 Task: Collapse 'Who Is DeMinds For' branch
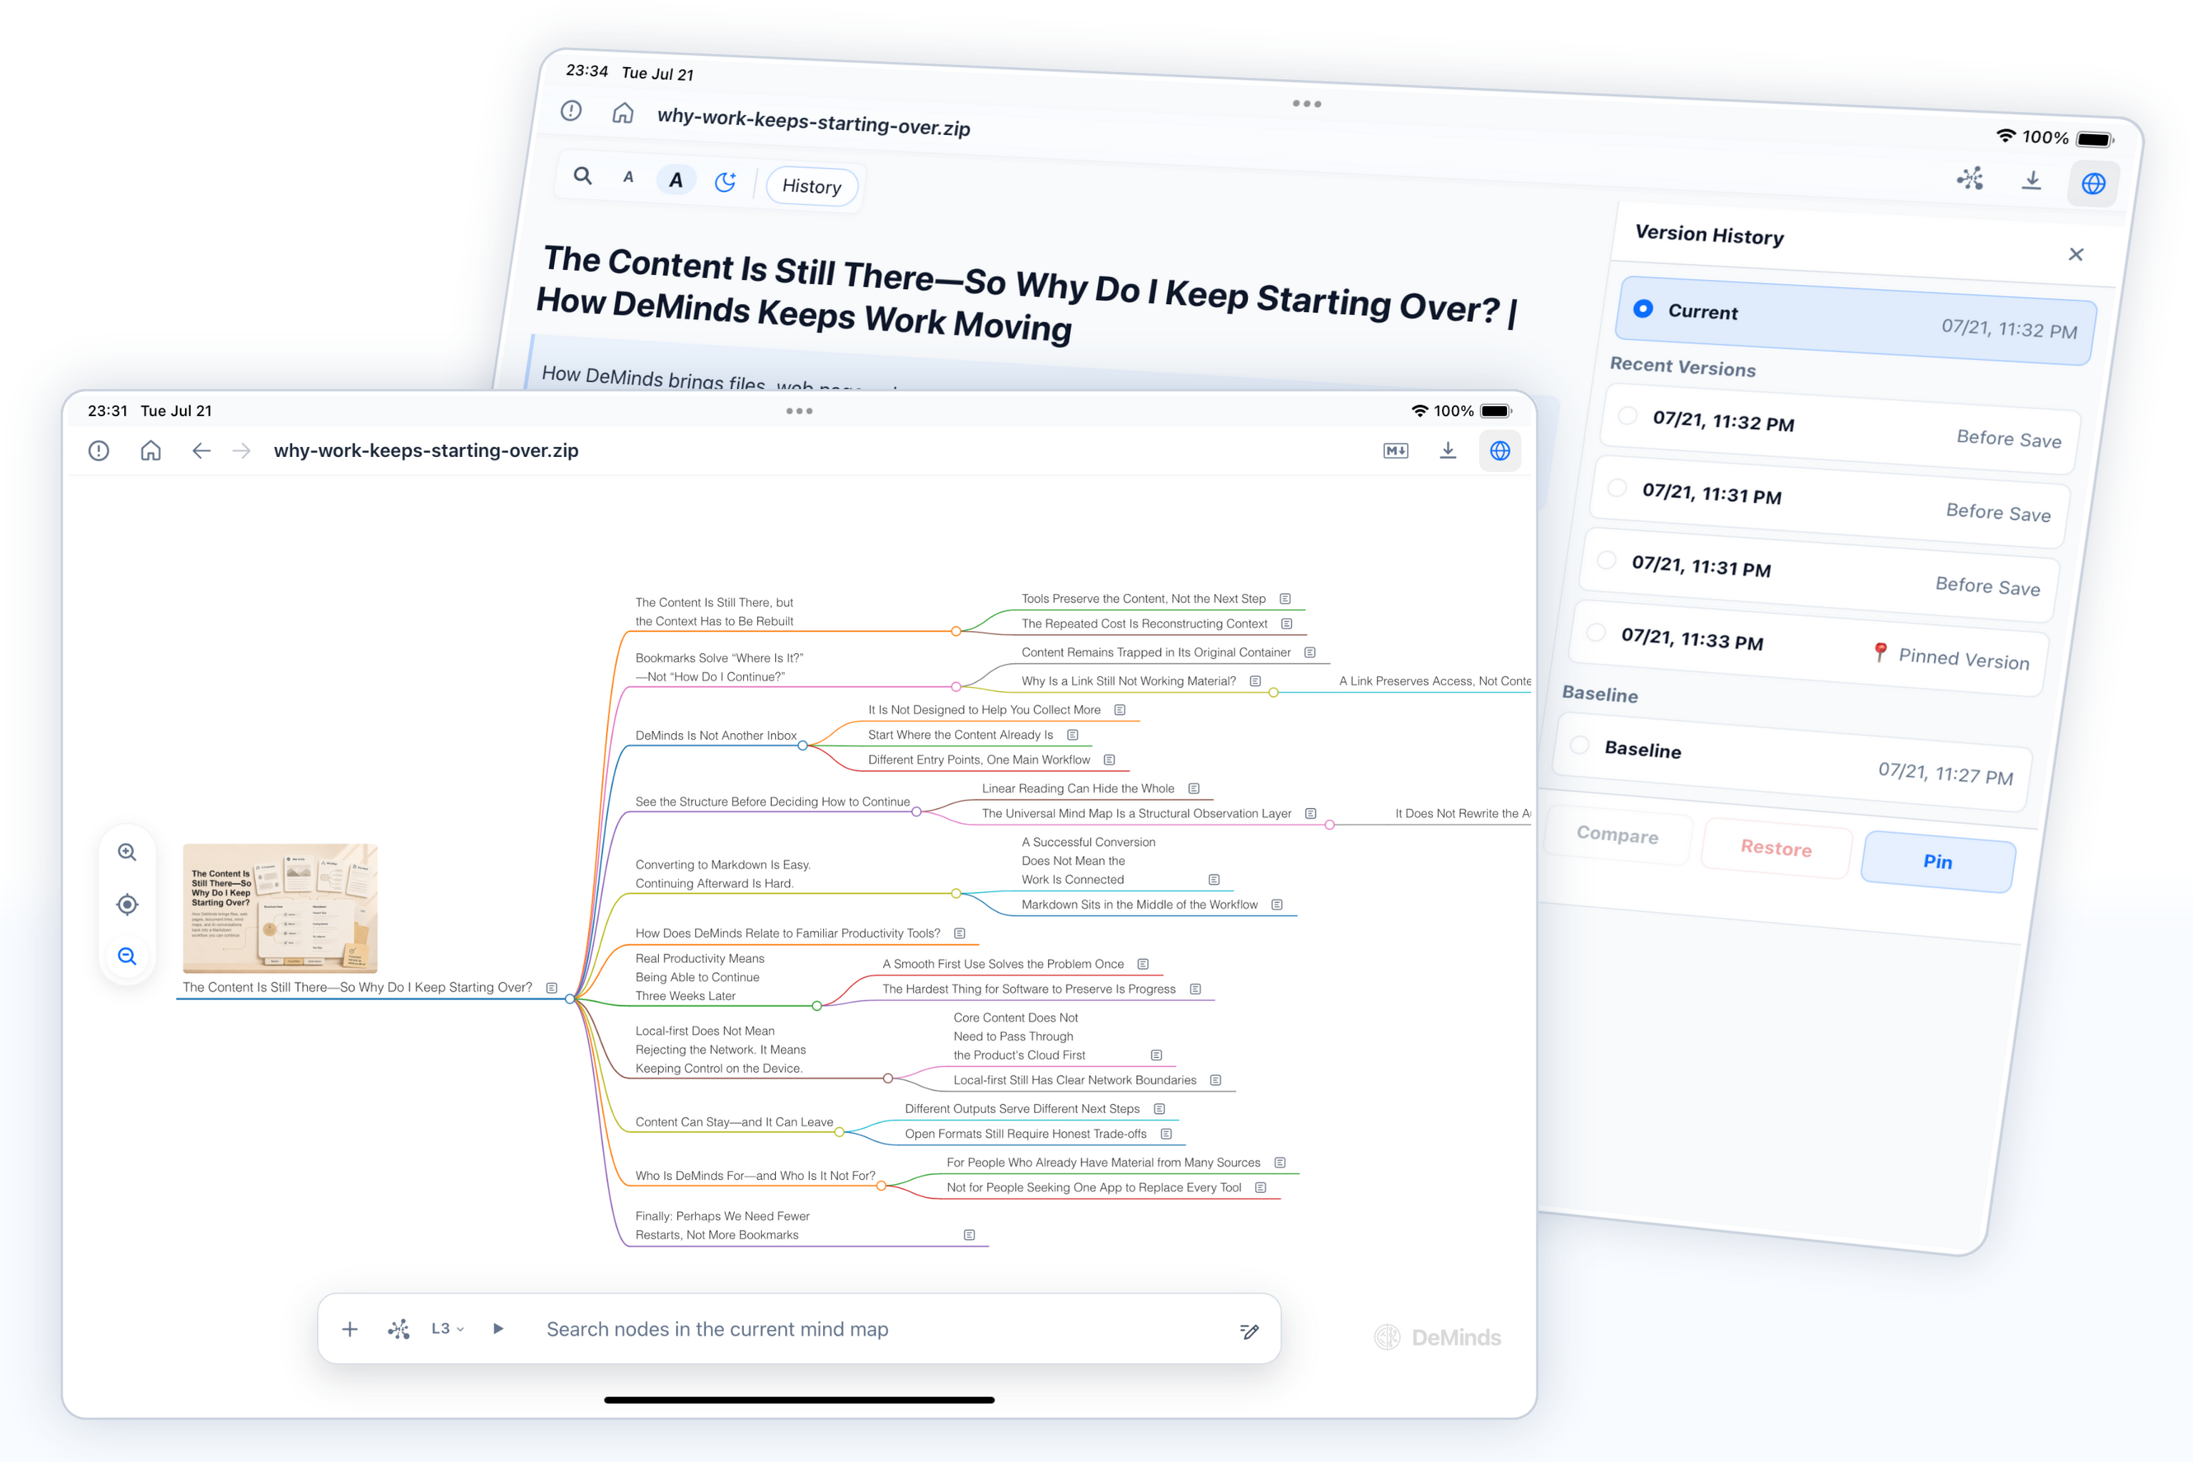click(x=881, y=1186)
